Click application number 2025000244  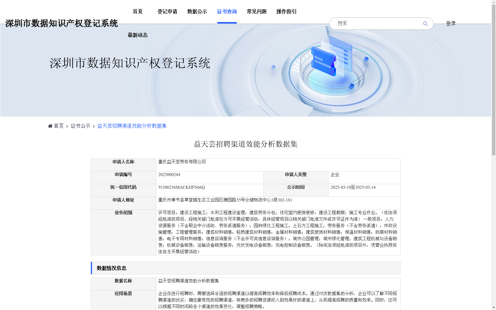(x=169, y=175)
